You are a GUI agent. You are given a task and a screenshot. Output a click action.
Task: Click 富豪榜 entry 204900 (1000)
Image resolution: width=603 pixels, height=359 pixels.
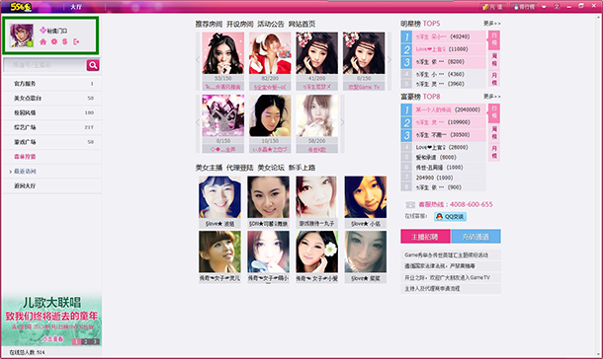pyautogui.click(x=444, y=178)
